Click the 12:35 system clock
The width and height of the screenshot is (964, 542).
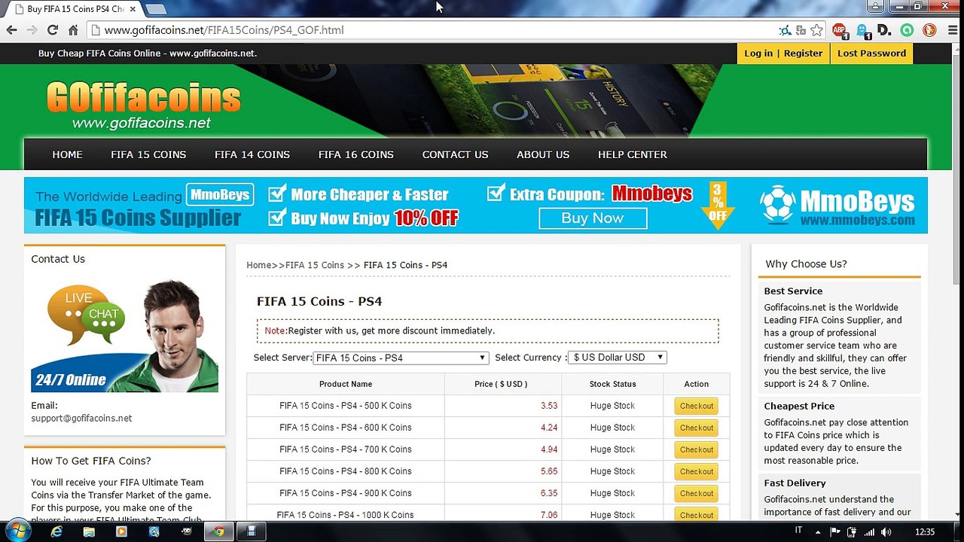(925, 532)
